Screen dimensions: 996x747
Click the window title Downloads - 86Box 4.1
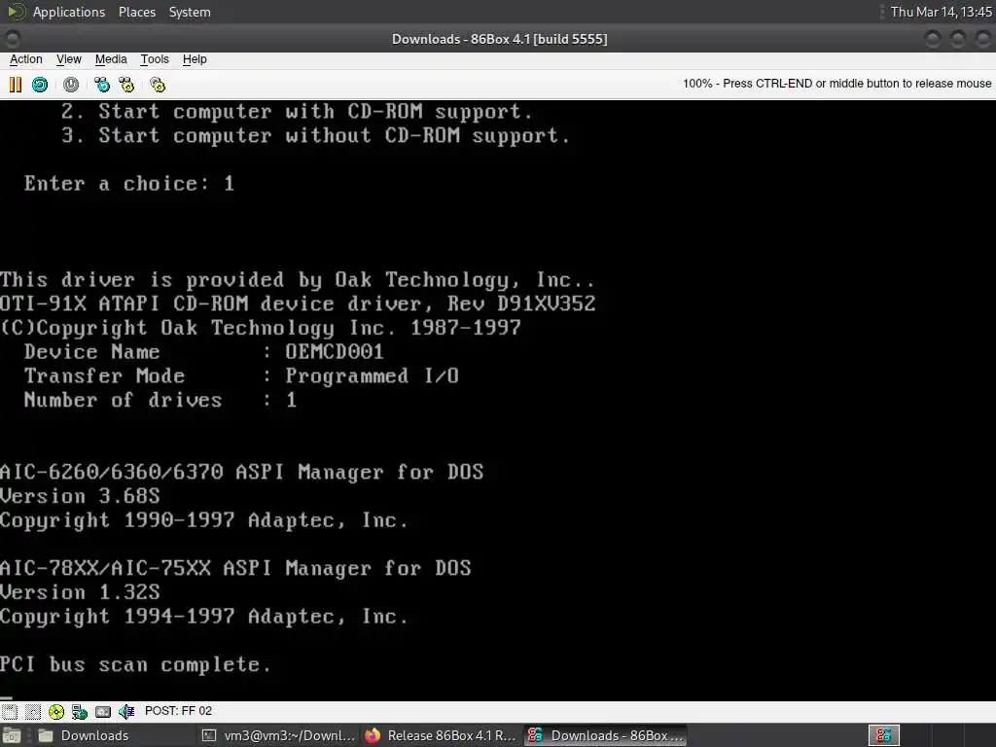pyautogui.click(x=499, y=39)
